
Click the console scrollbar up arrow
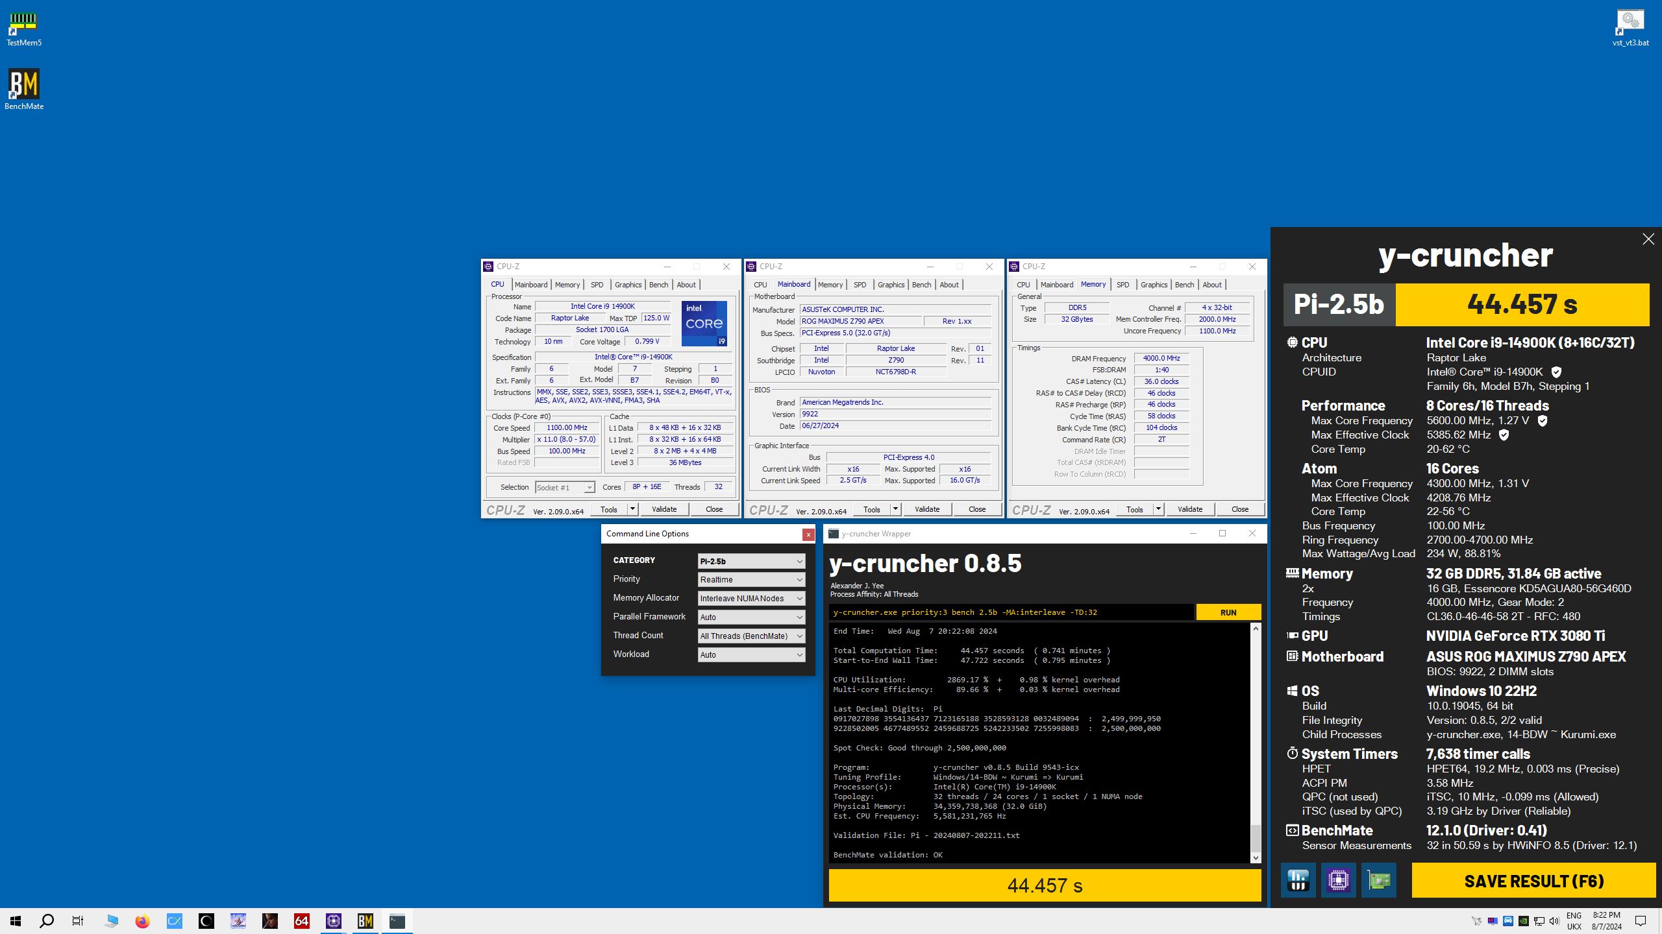tap(1256, 629)
